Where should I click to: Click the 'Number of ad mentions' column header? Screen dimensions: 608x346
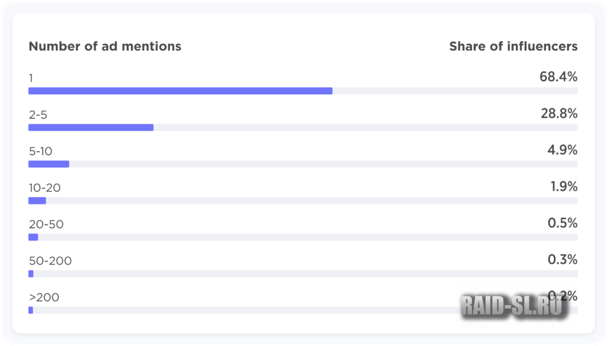[x=105, y=46]
